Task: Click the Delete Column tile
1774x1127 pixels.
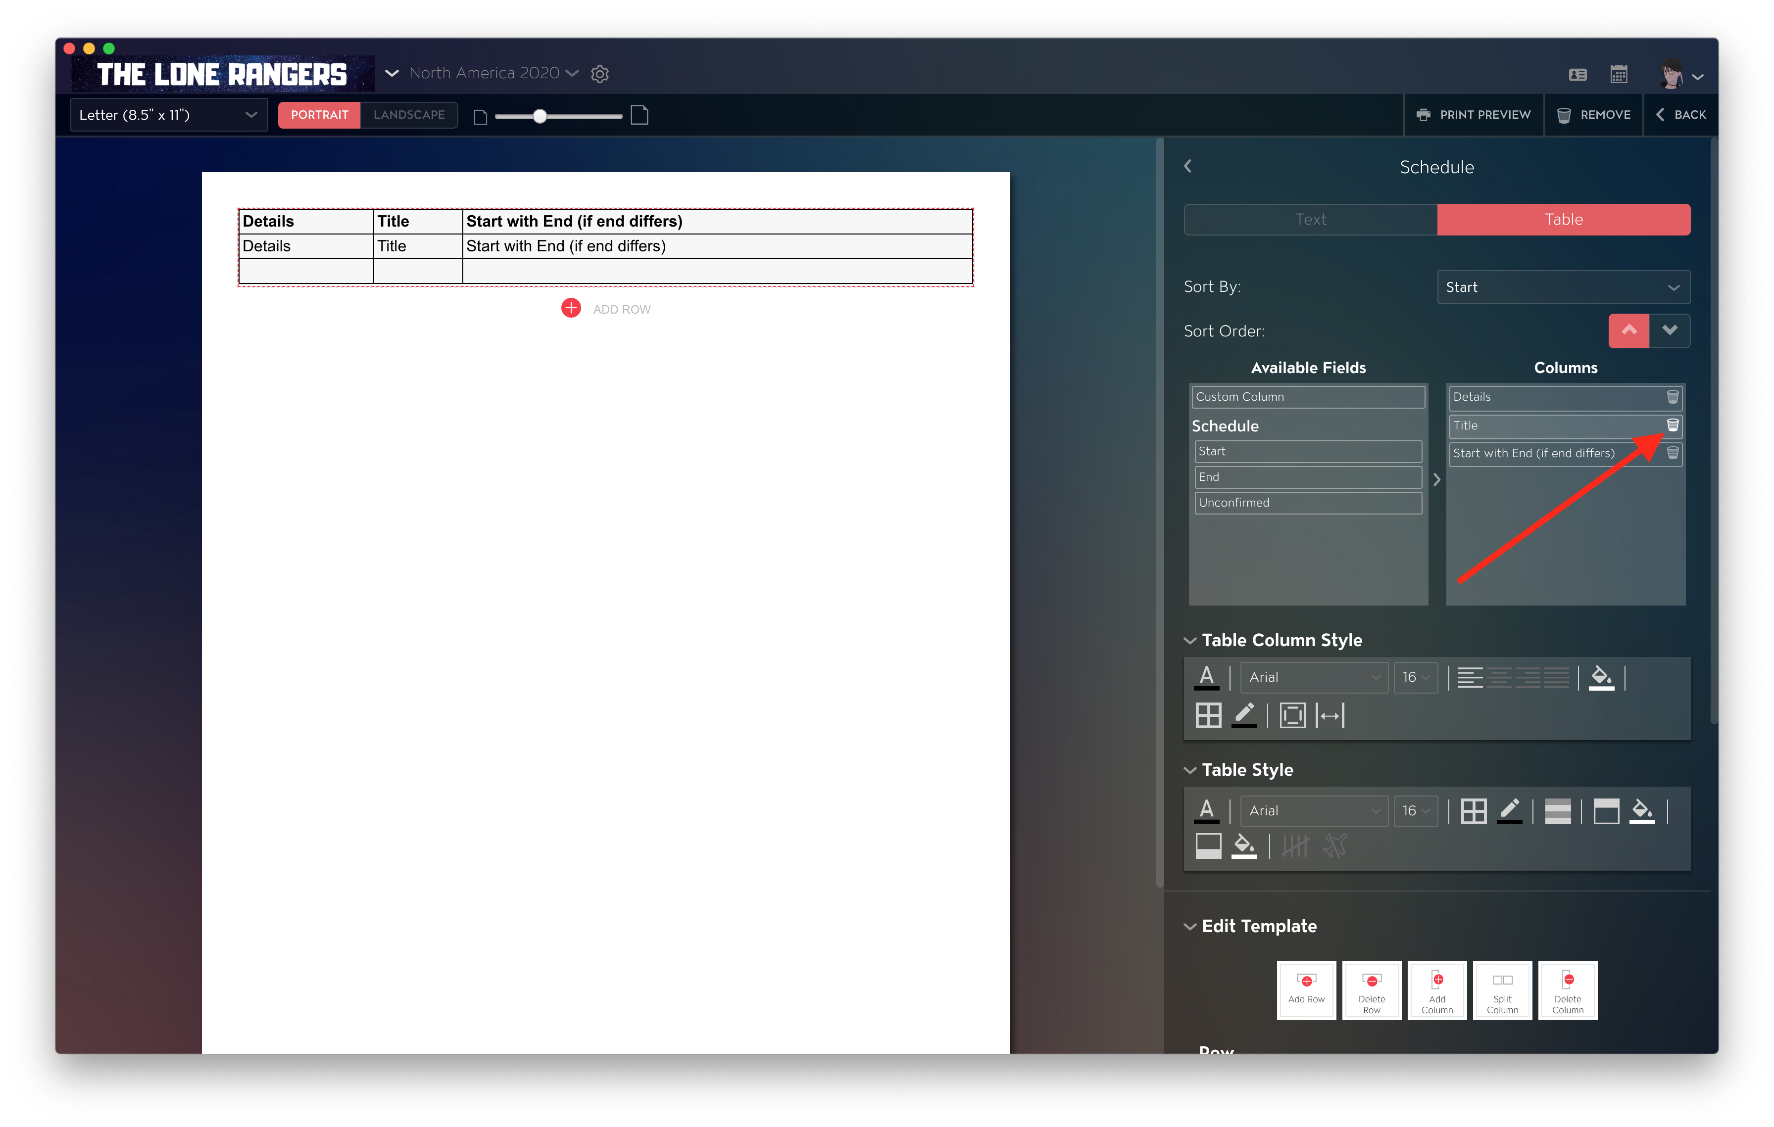Action: click(1568, 990)
